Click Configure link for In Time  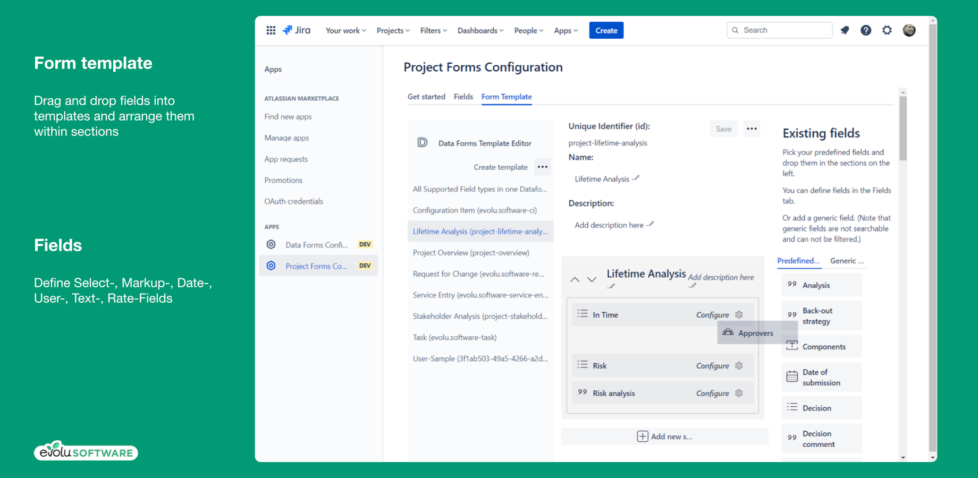713,315
